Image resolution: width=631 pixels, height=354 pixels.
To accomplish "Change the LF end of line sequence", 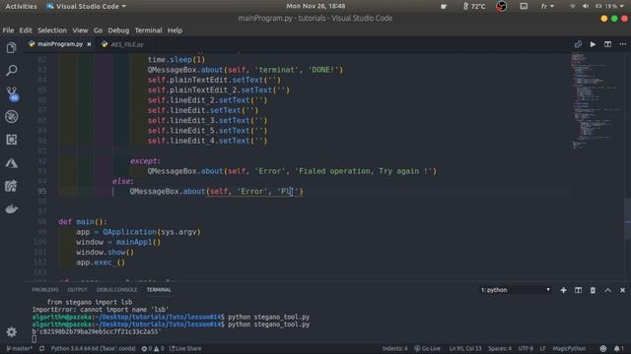I will pos(543,348).
